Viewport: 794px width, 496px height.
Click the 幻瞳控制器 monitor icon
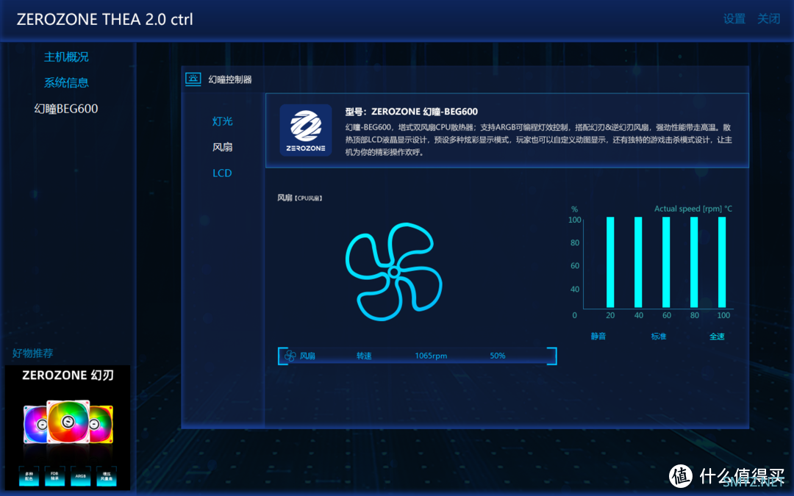193,79
